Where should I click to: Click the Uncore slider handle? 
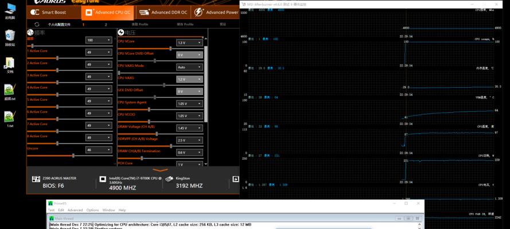(73, 156)
